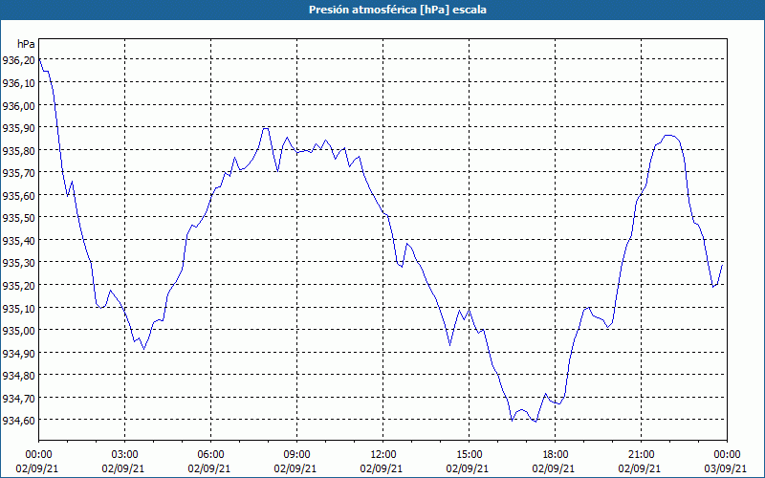Select the 935,40 y-axis value

18,241
